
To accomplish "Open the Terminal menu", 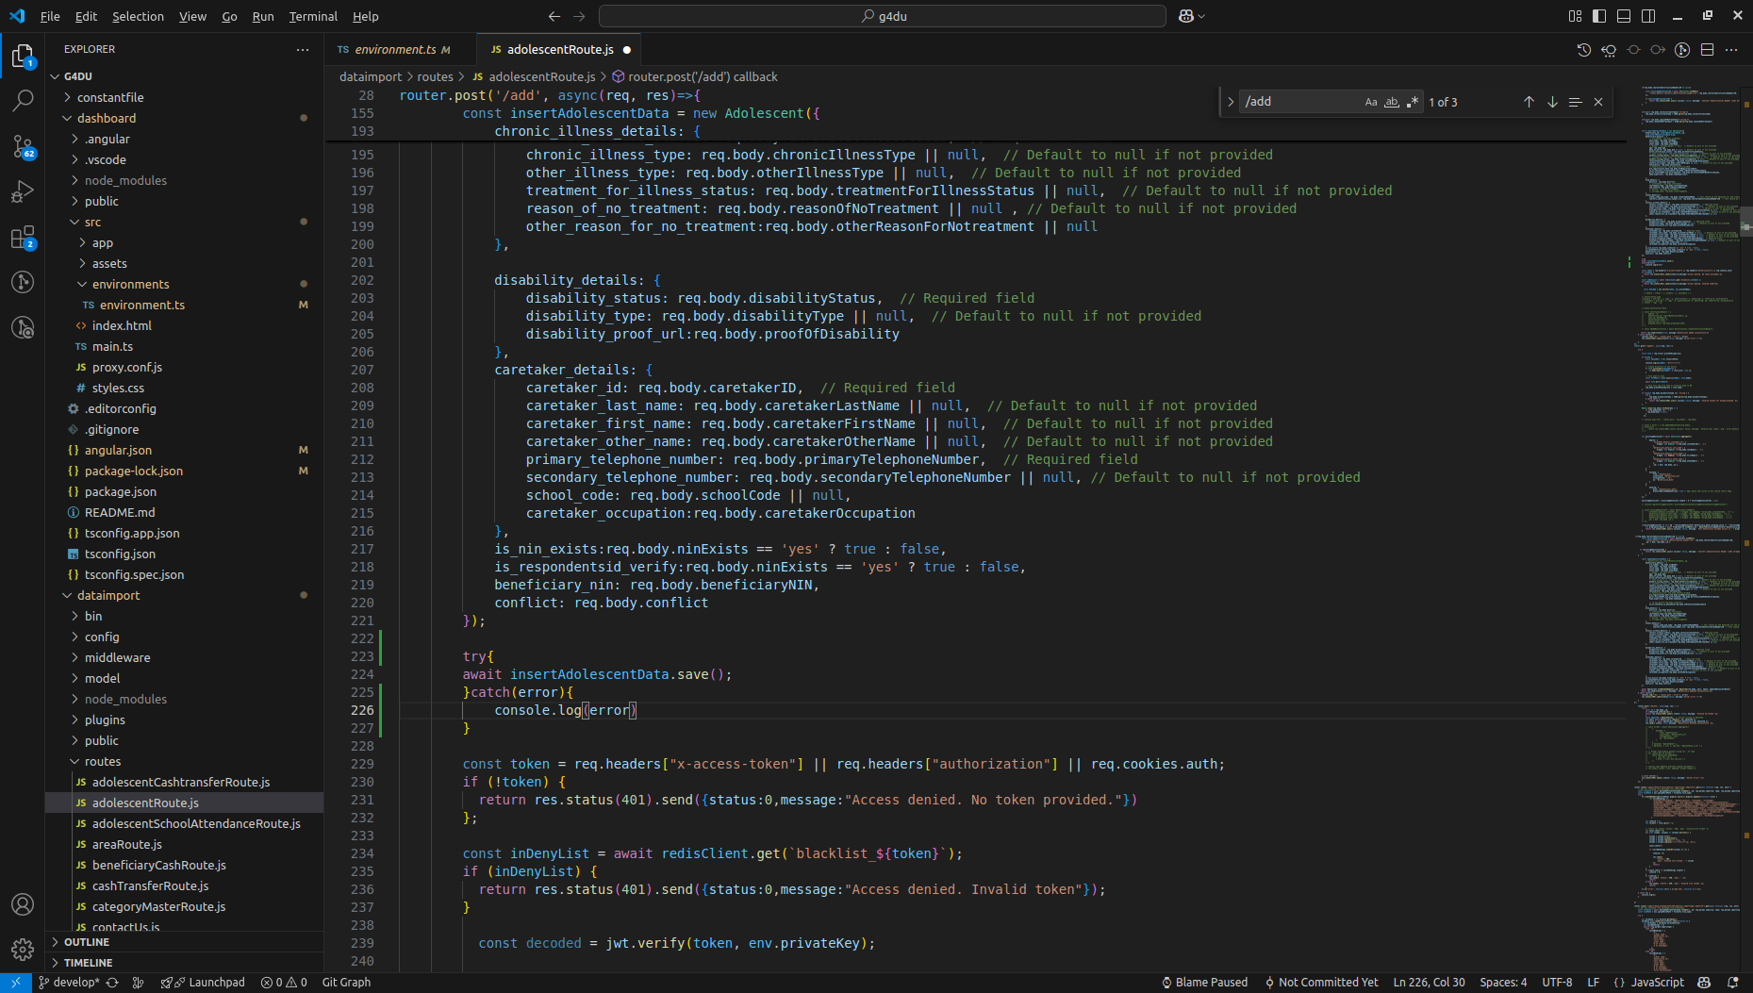I will (x=313, y=16).
